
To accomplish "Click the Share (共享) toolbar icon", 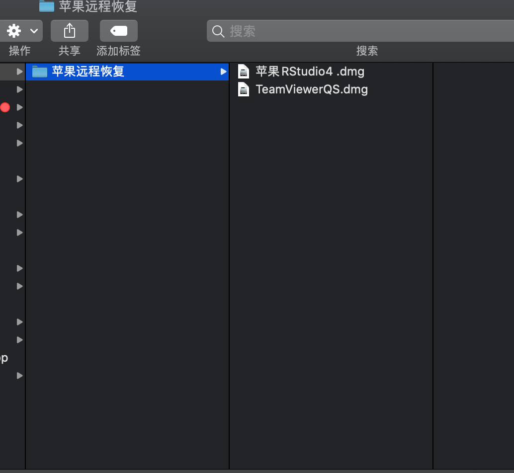I will 69,30.
